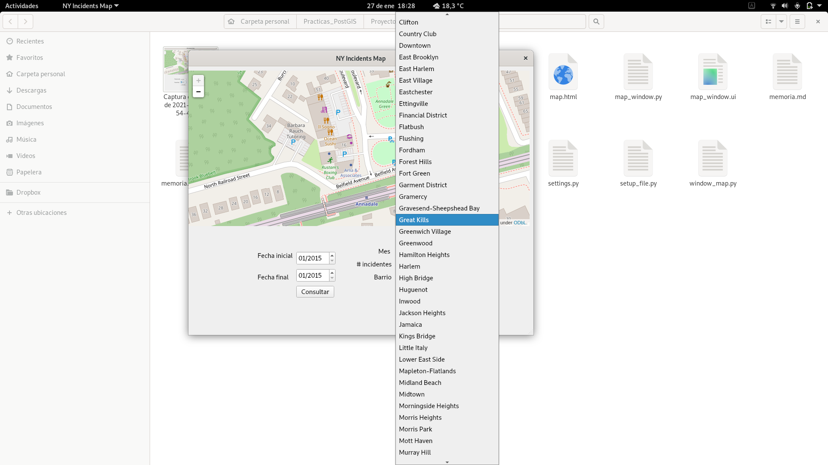Image resolution: width=828 pixels, height=465 pixels.
Task: Click the map zoom in plus button
Action: (198, 81)
